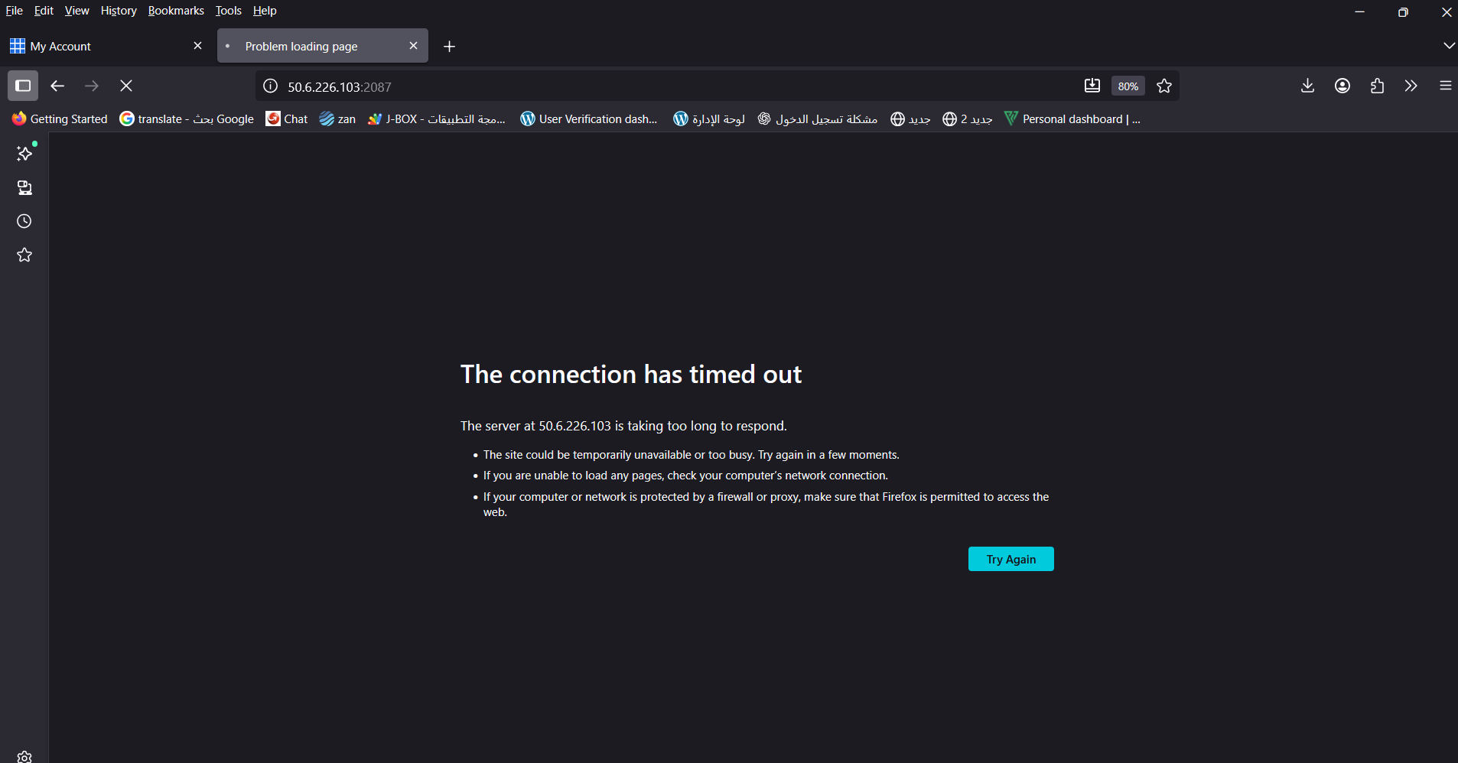1458x763 pixels.
Task: Toggle the sidebar panel button
Action: [x=23, y=86]
